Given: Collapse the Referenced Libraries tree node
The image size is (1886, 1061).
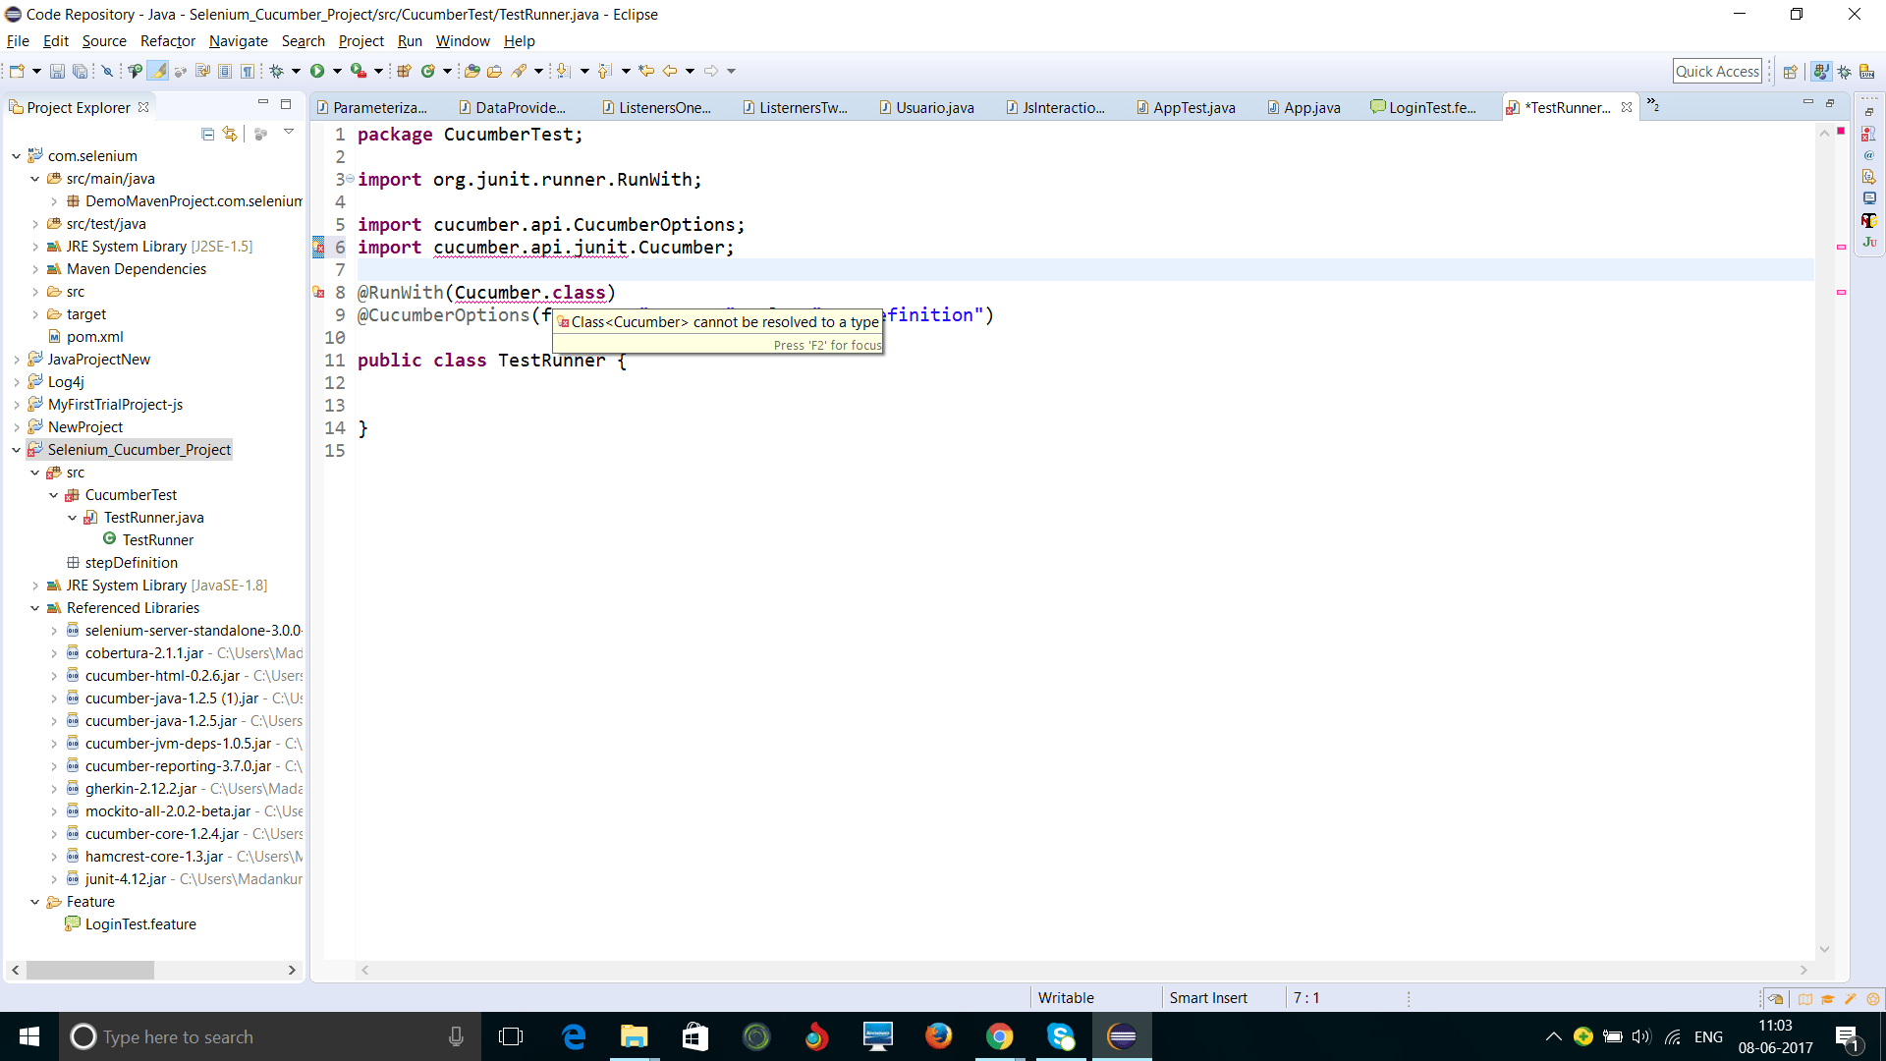Looking at the screenshot, I should coord(35,608).
